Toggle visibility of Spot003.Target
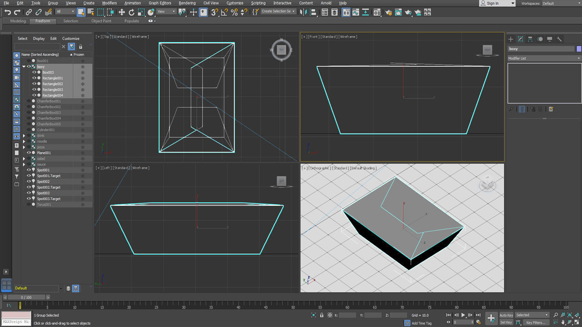The image size is (582, 327). [29, 199]
